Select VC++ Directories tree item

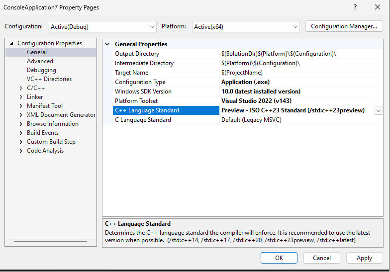[x=49, y=79]
